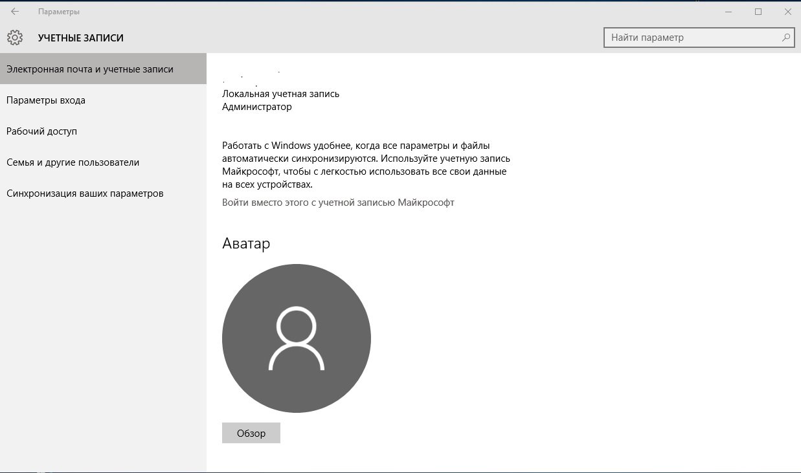Screen dimensions: 801x473
Task: Close the Параметры window
Action: pos(787,12)
